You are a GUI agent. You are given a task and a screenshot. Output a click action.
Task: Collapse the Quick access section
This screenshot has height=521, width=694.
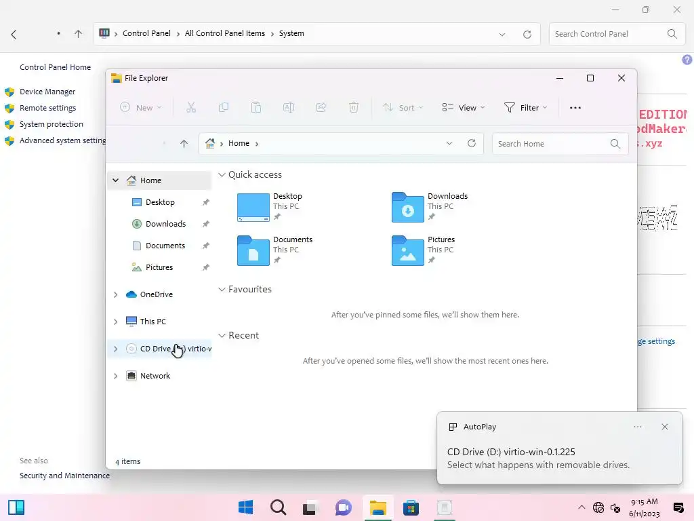[222, 175]
